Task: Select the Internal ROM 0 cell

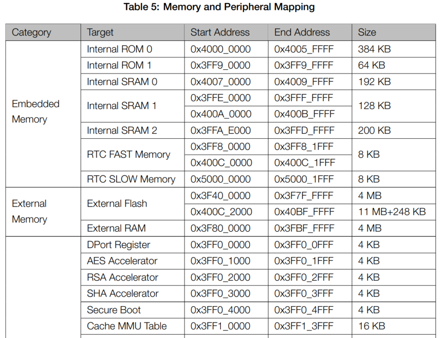Action: pyautogui.click(x=119, y=49)
